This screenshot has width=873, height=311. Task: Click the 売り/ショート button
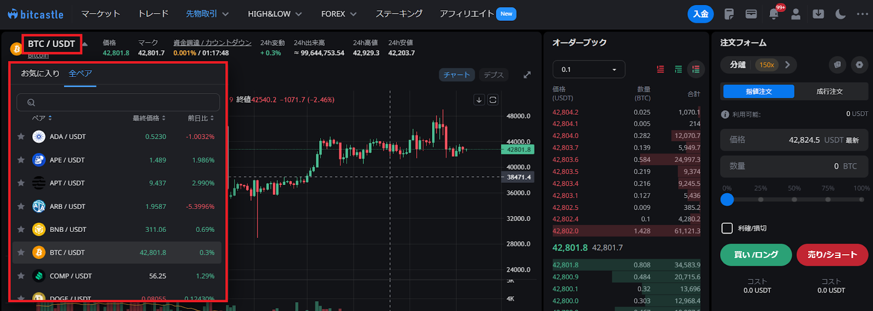tap(832, 255)
